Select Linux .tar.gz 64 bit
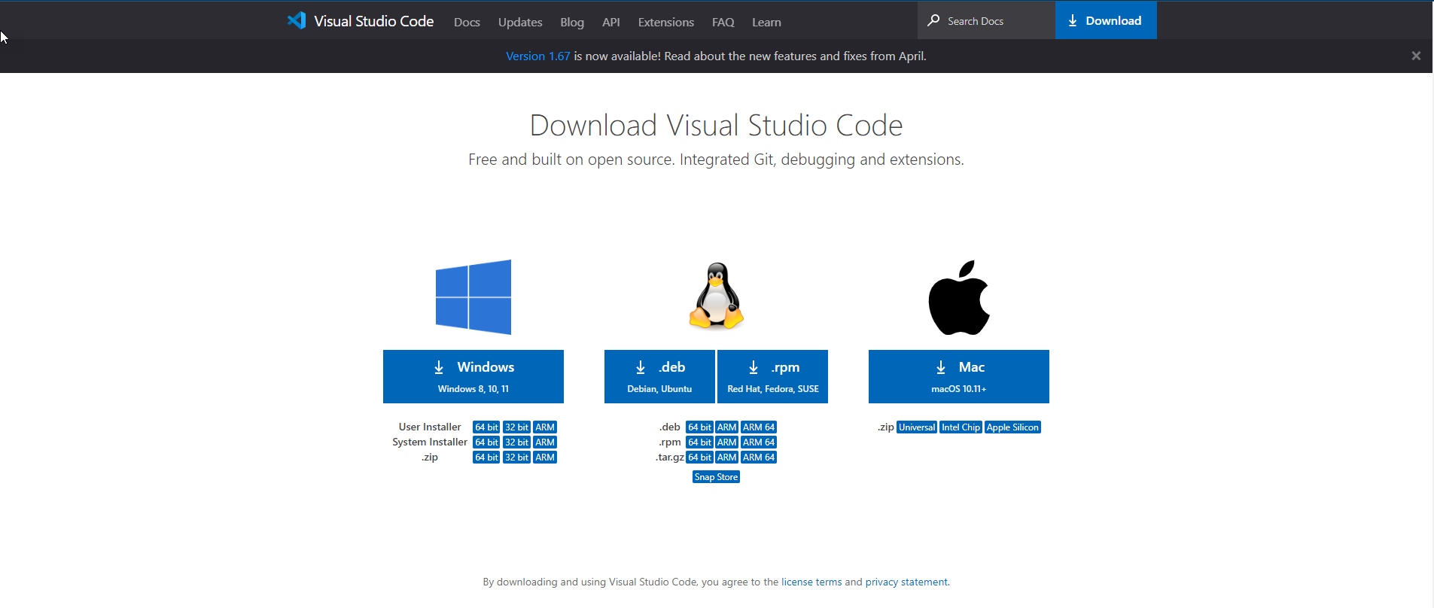This screenshot has width=1434, height=608. point(699,457)
